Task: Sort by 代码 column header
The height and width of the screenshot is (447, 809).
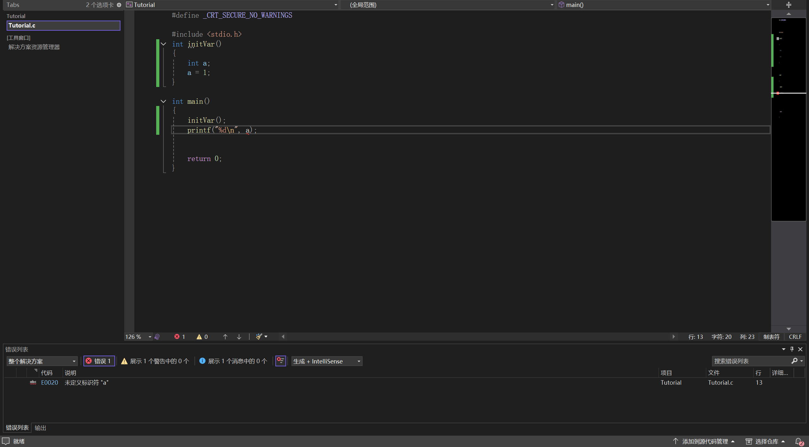Action: [x=47, y=373]
